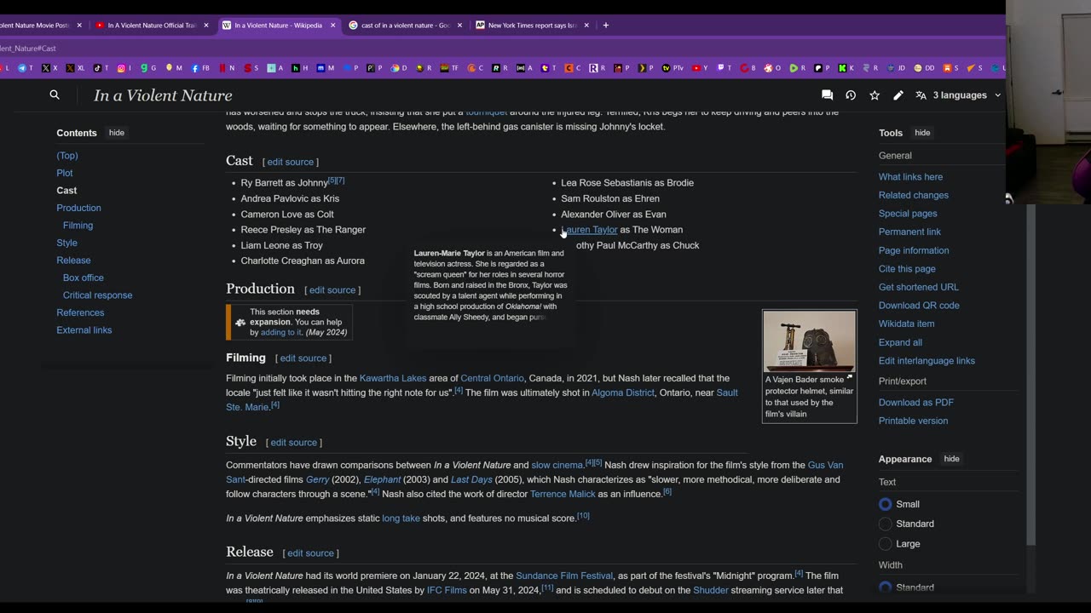This screenshot has width=1091, height=613.
Task: Click Printable version in Tools
Action: click(913, 421)
